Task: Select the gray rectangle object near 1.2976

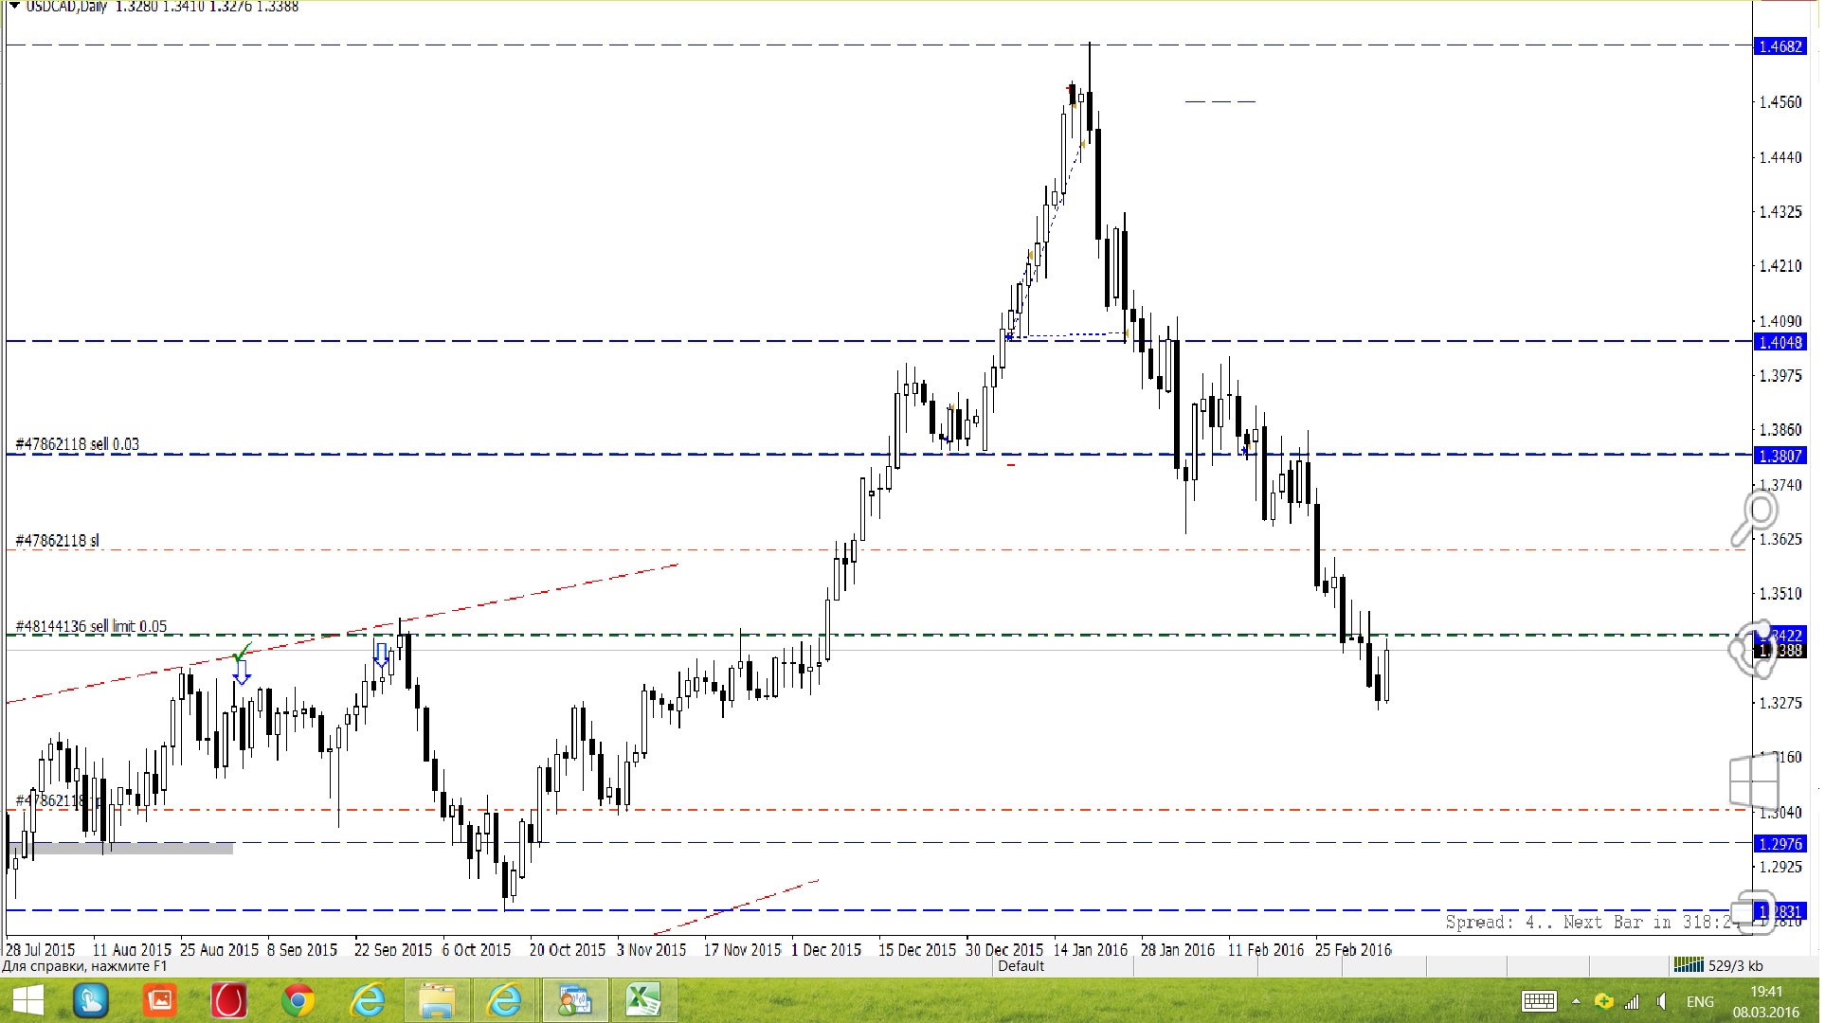Action: (120, 849)
